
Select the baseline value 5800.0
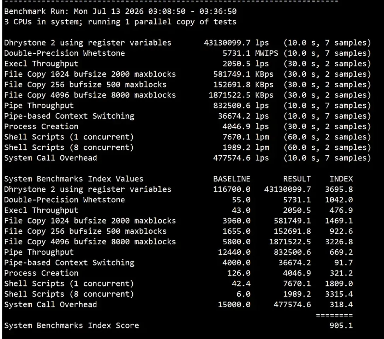pyautogui.click(x=236, y=242)
